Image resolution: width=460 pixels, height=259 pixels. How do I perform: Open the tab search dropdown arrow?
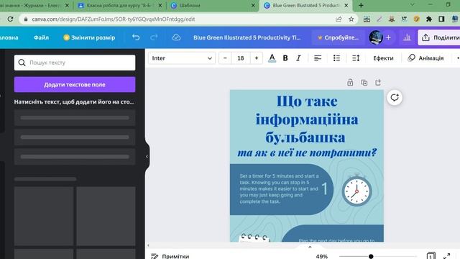(413, 4)
